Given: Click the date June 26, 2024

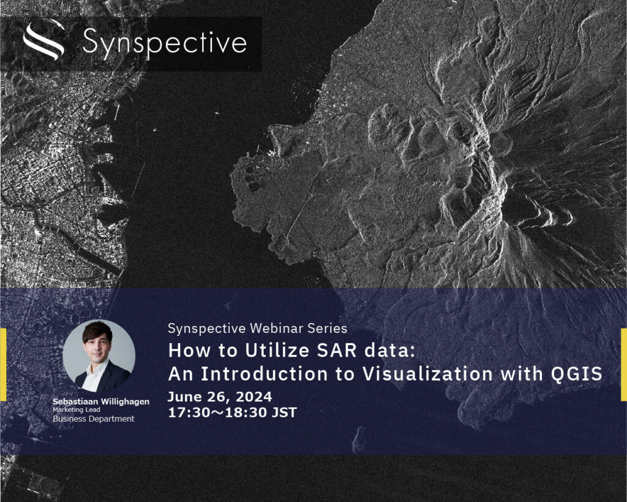Looking at the screenshot, I should 220,397.
